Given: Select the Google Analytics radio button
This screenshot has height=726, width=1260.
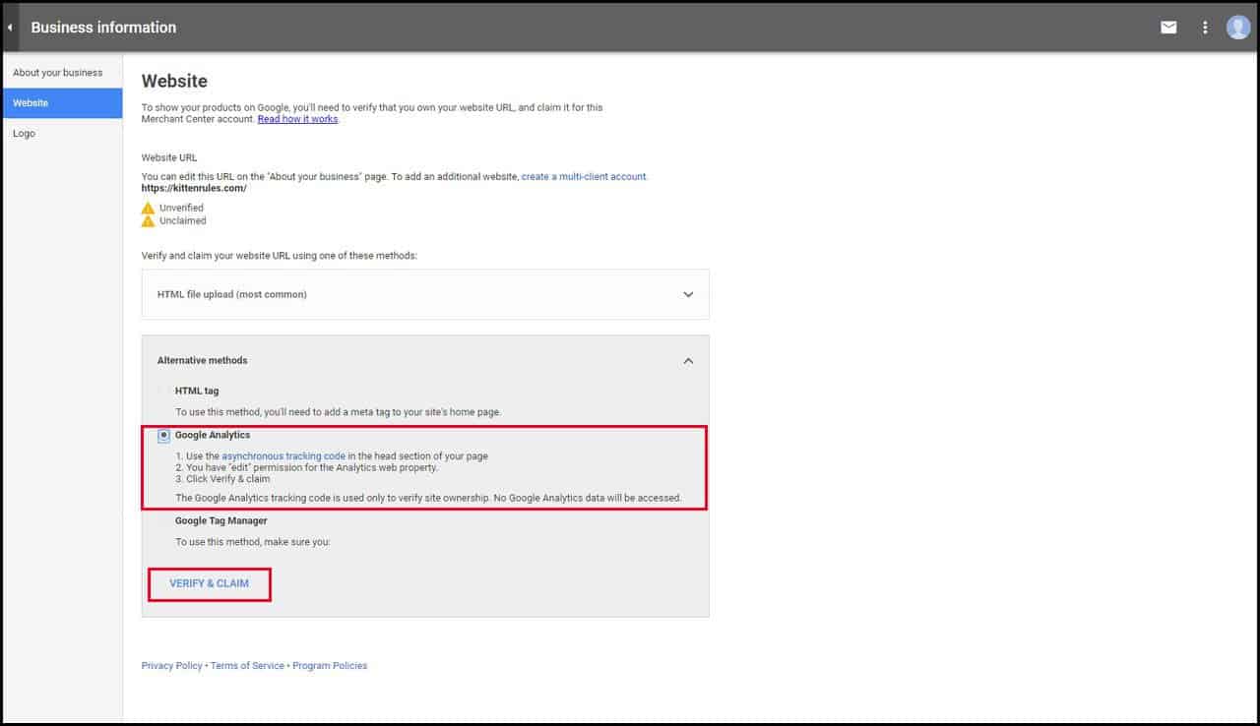Looking at the screenshot, I should click(163, 436).
